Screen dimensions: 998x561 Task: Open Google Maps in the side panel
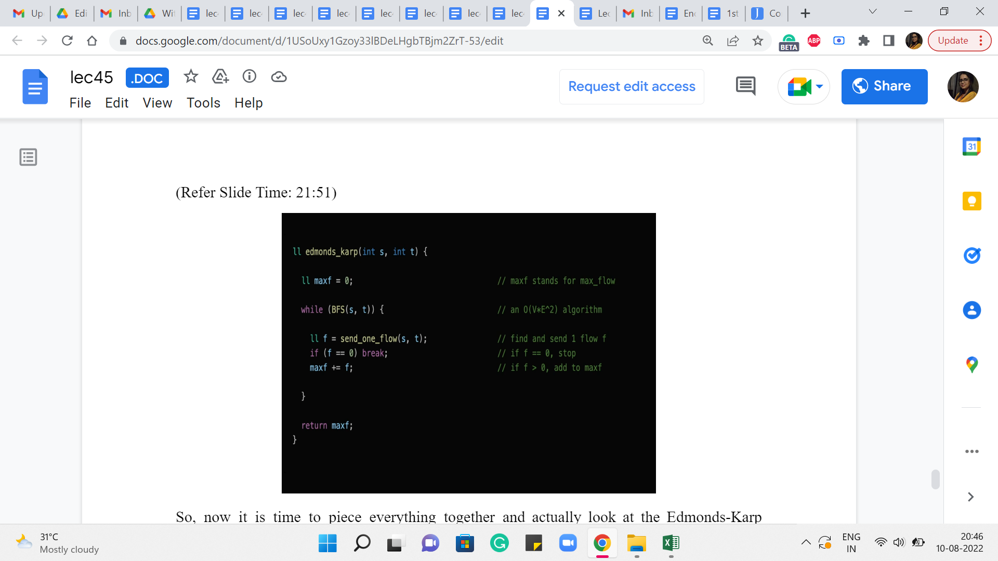(x=971, y=365)
